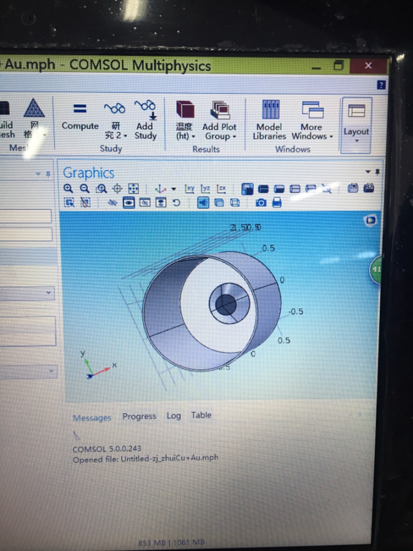This screenshot has width=413, height=551.
Task: Open the view list dropdown arrow
Action: point(174,189)
